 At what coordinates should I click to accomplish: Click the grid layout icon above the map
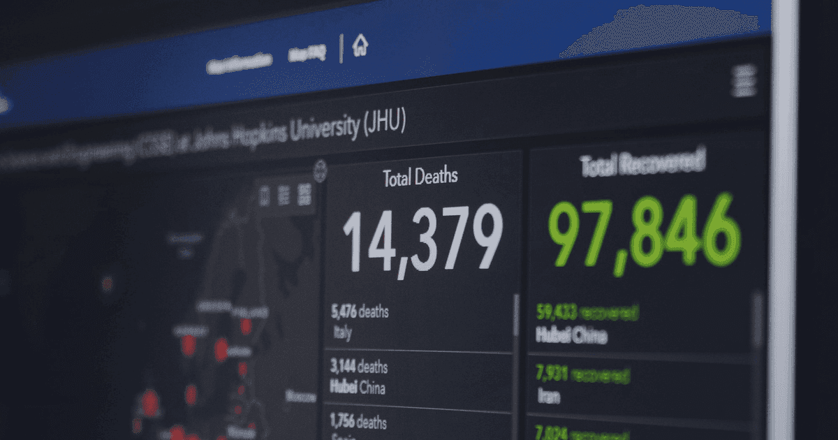304,194
